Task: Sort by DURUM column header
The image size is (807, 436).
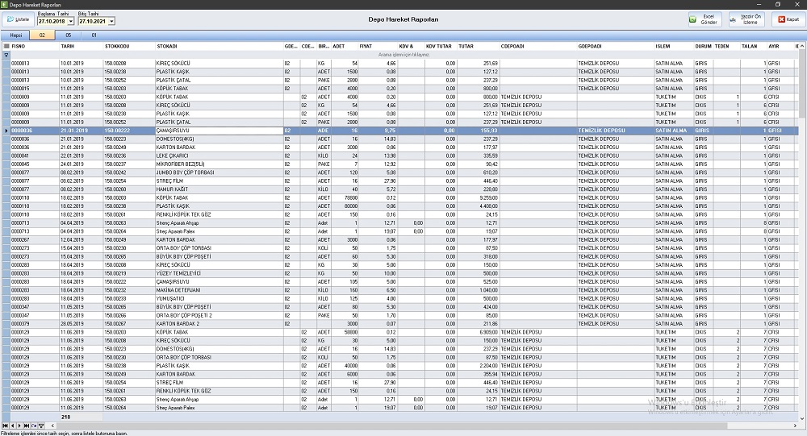Action: tap(704, 46)
